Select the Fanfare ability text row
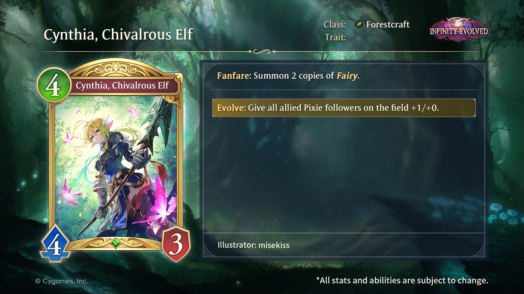The image size is (524, 294). point(288,76)
